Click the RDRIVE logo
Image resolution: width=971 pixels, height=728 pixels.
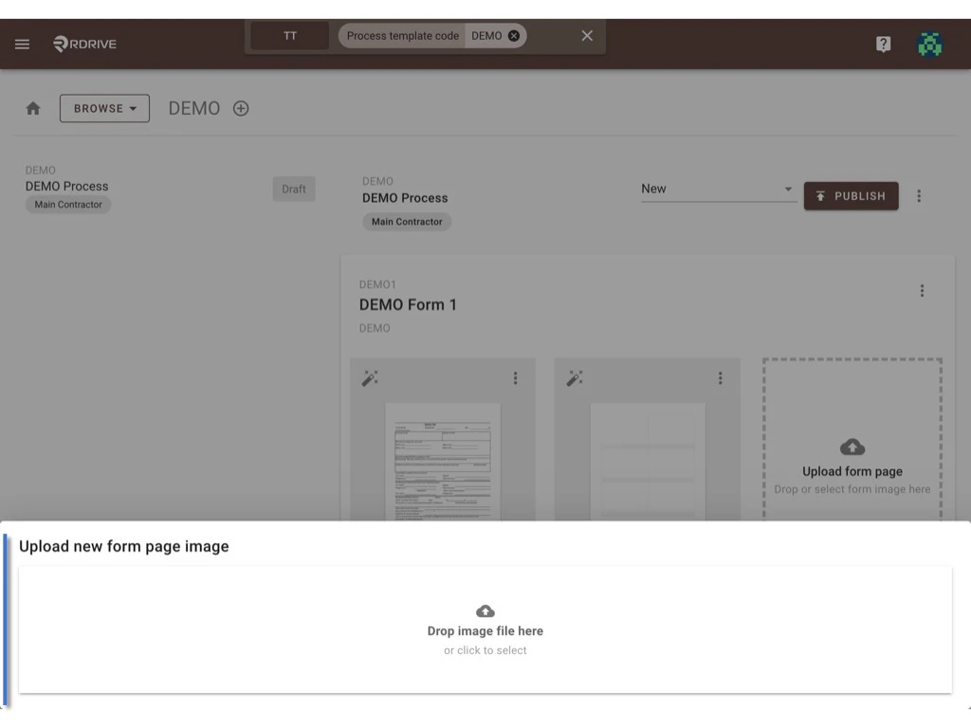coord(84,43)
